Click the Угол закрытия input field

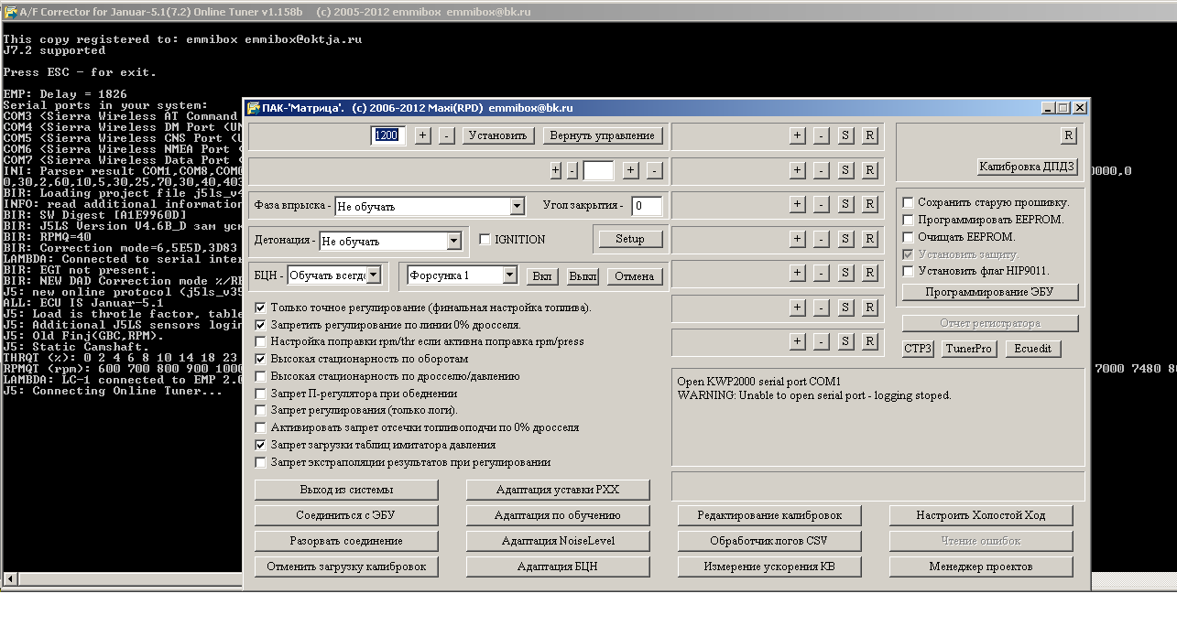coord(647,206)
